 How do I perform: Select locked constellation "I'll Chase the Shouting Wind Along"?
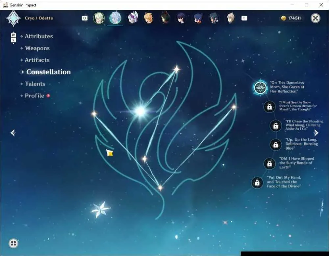coord(275,126)
